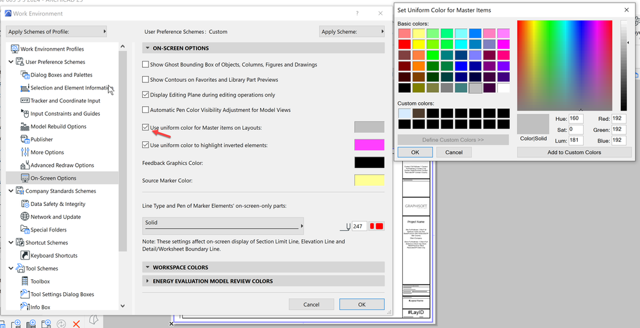This screenshot has width=640, height=328.
Task: Click Cancel in color picker dialog
Action: [x=454, y=152]
